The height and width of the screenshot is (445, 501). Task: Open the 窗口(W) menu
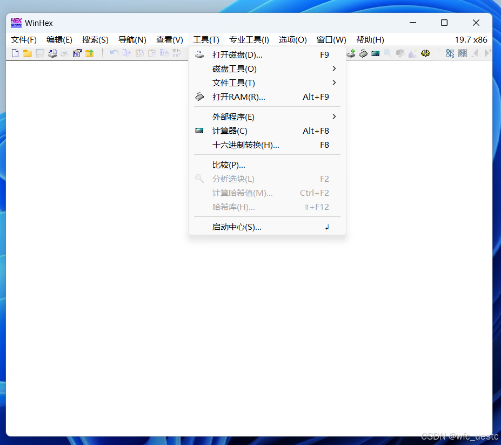point(331,40)
